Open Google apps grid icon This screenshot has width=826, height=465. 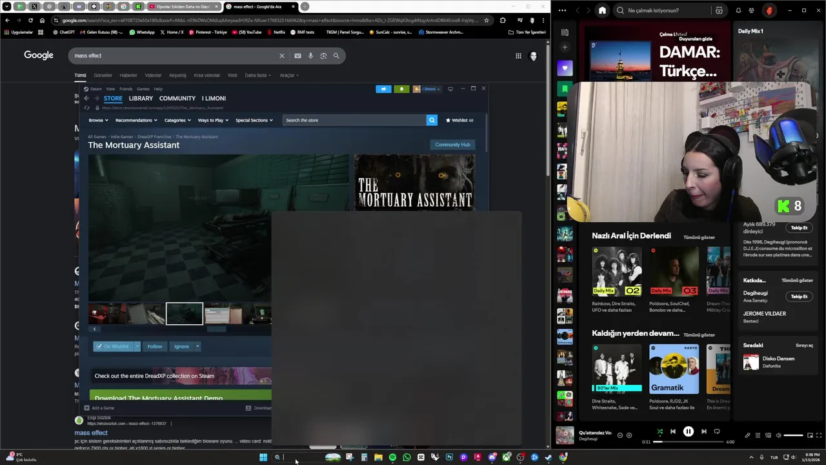(x=518, y=56)
